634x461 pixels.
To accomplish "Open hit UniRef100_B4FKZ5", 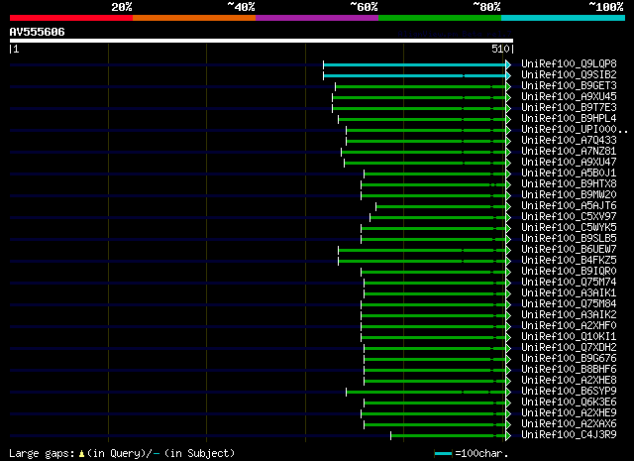I will pos(569,261).
